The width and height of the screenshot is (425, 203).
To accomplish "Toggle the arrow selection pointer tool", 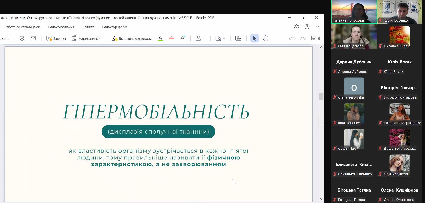I will point(254,38).
